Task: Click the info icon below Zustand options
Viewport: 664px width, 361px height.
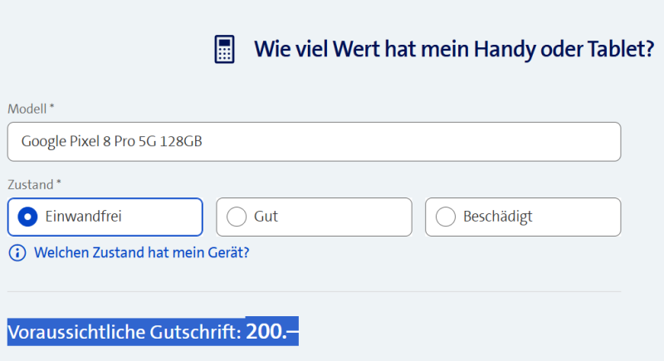Action: 17,252
